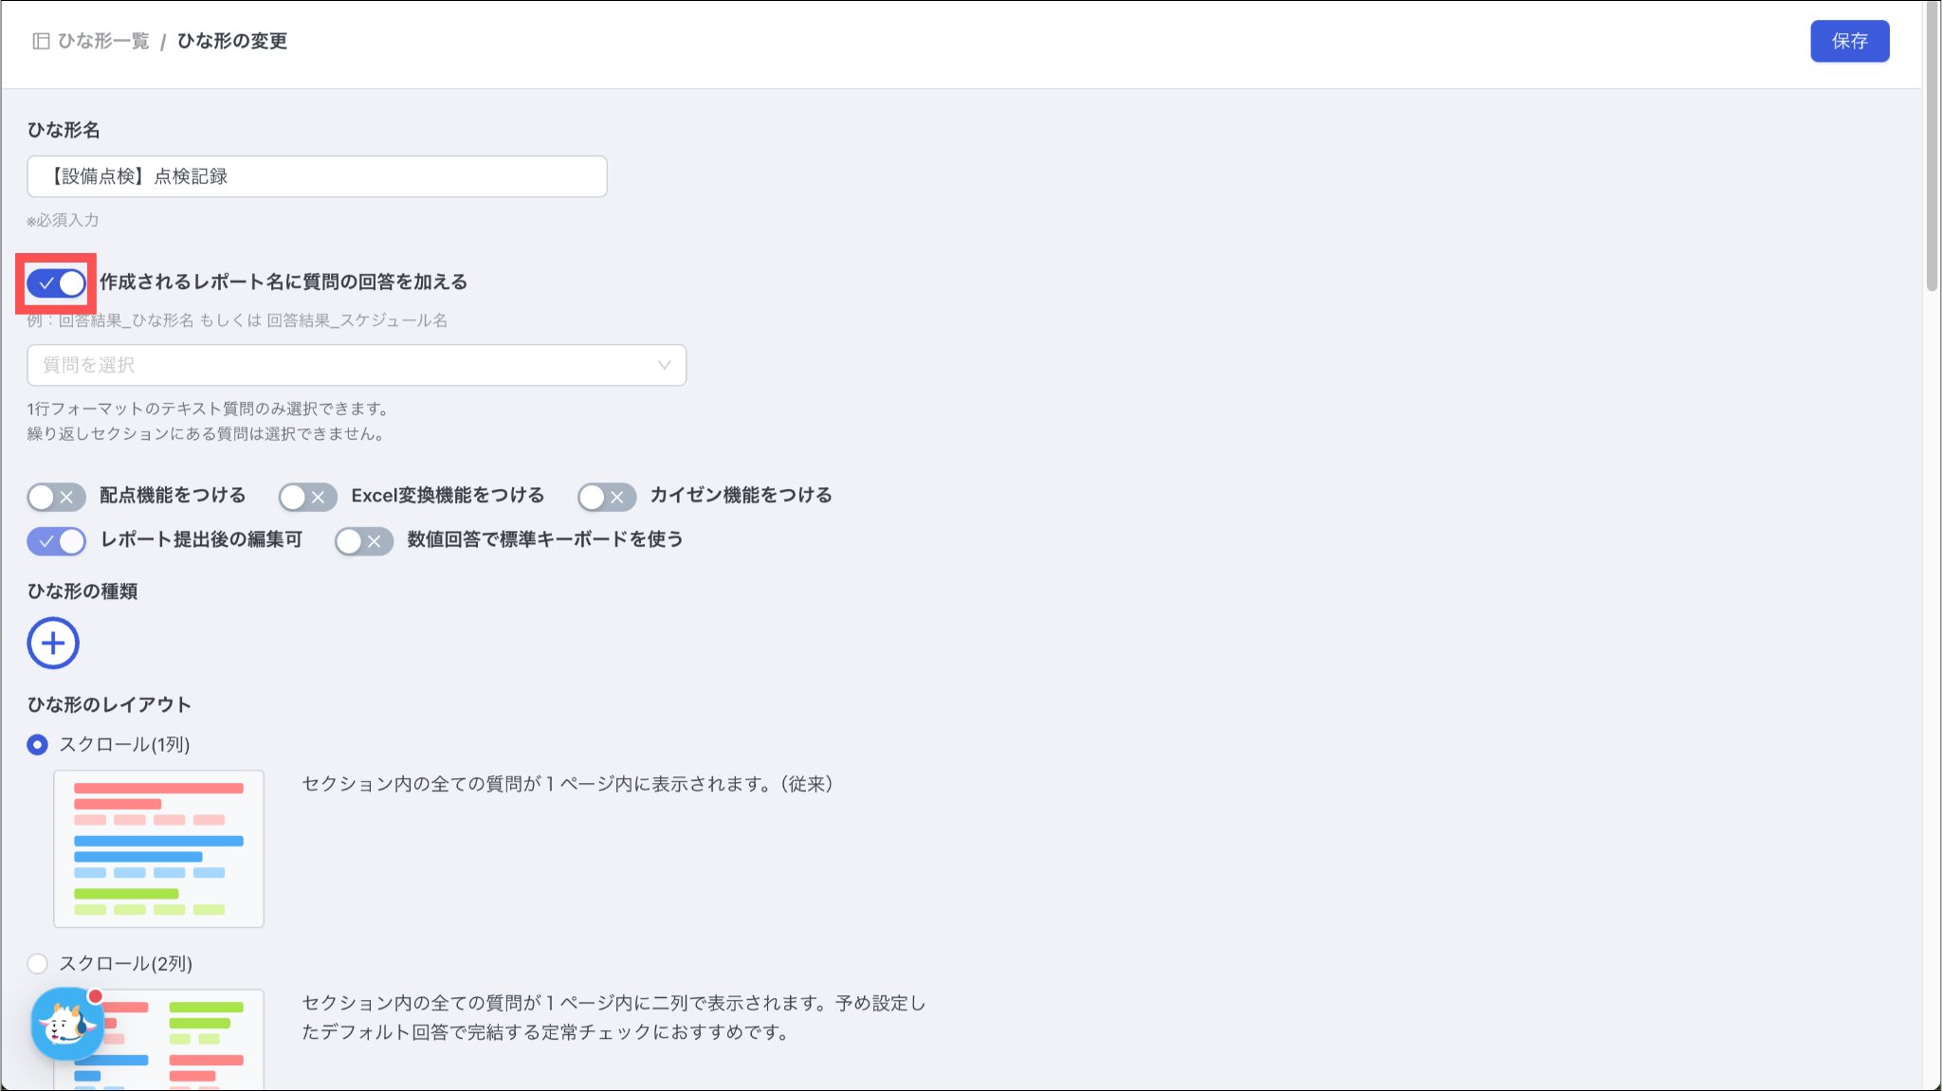Open the 質問を選択 dropdown
The height and width of the screenshot is (1091, 1942).
(x=356, y=365)
